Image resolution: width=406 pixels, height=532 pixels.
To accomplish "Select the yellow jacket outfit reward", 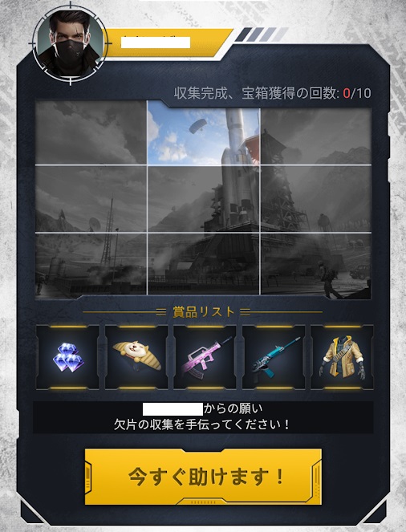I will (x=342, y=357).
